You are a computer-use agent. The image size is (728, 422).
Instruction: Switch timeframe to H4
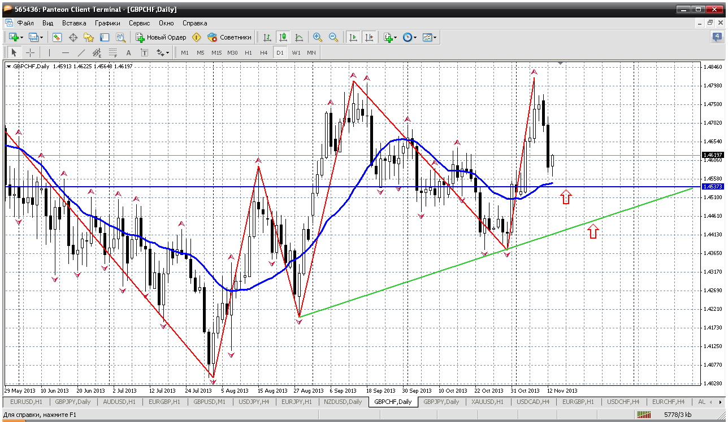[x=264, y=52]
